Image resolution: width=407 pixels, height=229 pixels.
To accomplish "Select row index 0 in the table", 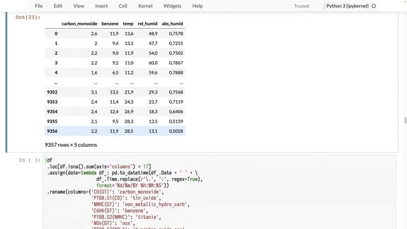I will pyautogui.click(x=56, y=34).
